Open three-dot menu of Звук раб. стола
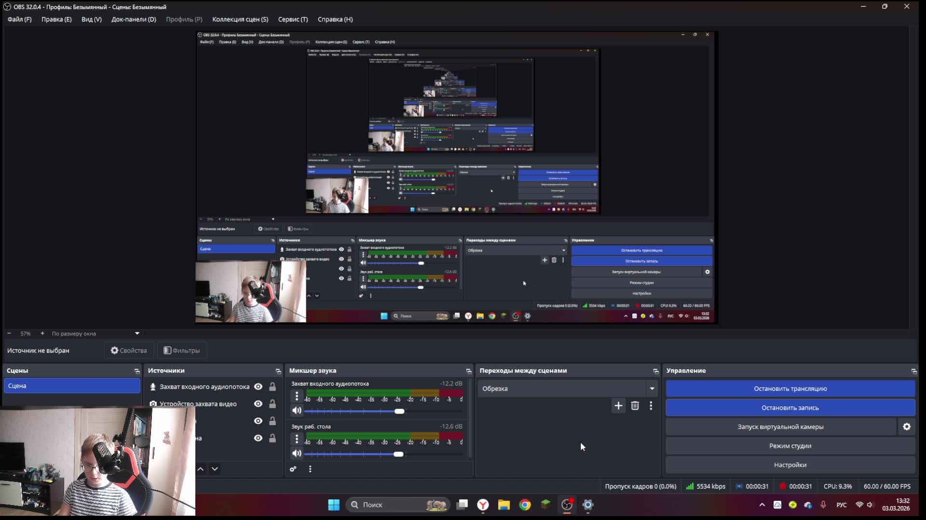 click(297, 439)
